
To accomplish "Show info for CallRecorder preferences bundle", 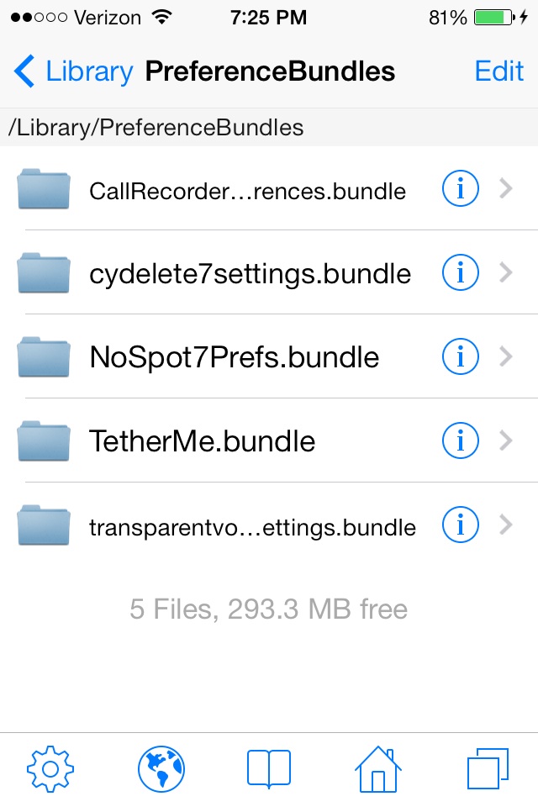I will tap(461, 188).
